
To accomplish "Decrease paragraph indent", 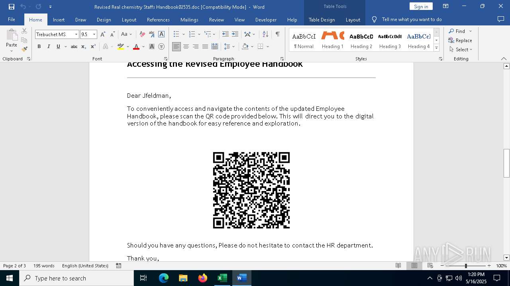I will click(226, 35).
